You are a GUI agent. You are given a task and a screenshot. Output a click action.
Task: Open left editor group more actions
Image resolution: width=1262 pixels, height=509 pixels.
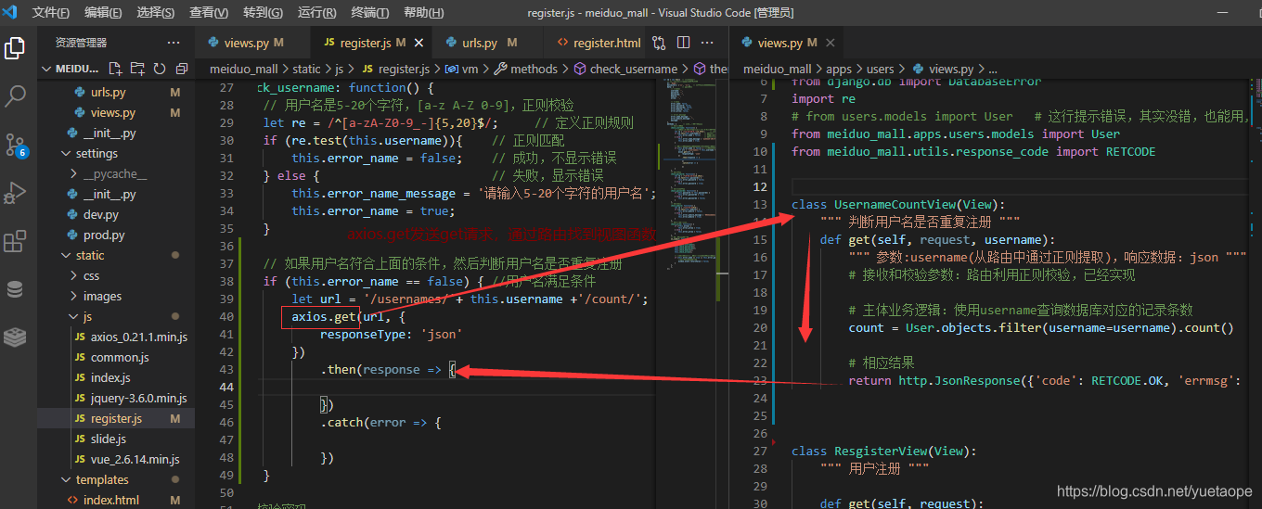[707, 43]
